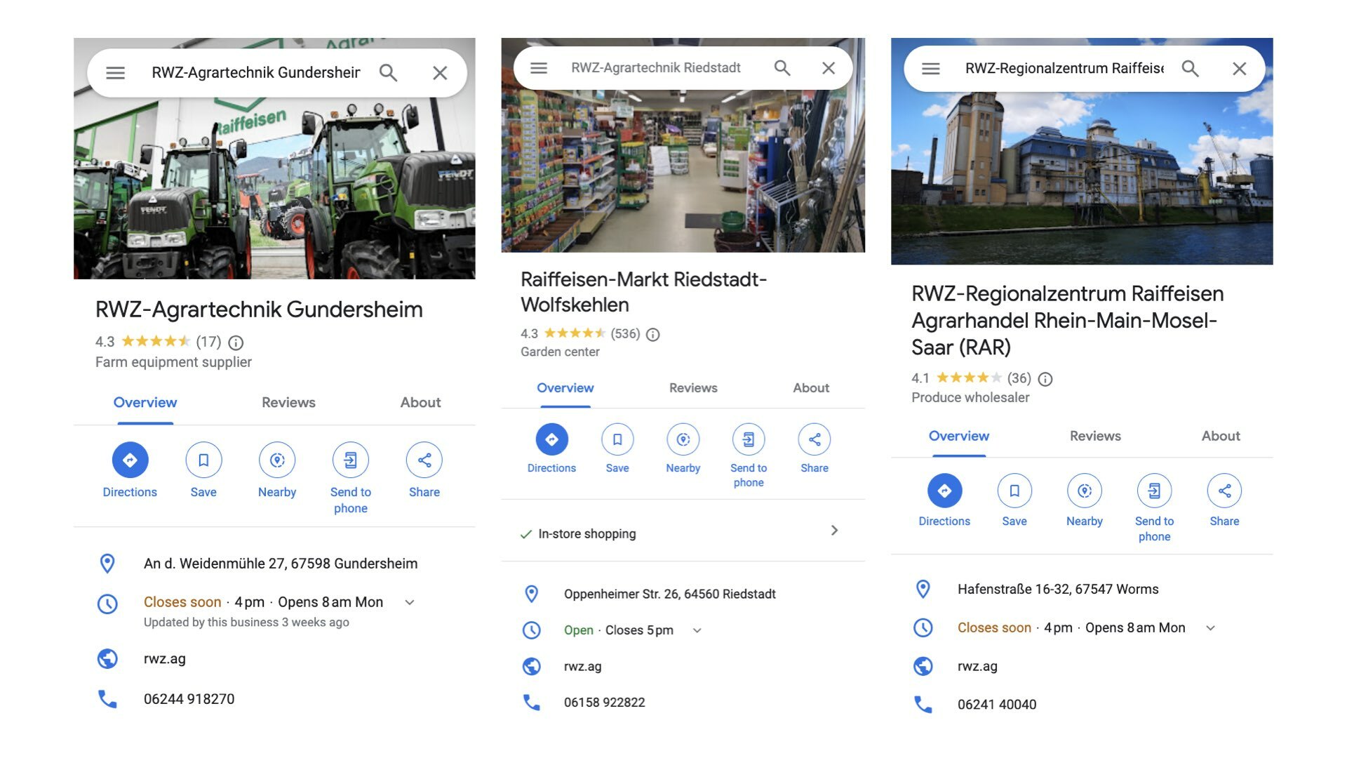This screenshot has width=1347, height=758.
Task: Open About tab in Regionalzentrum panel
Action: coord(1220,436)
